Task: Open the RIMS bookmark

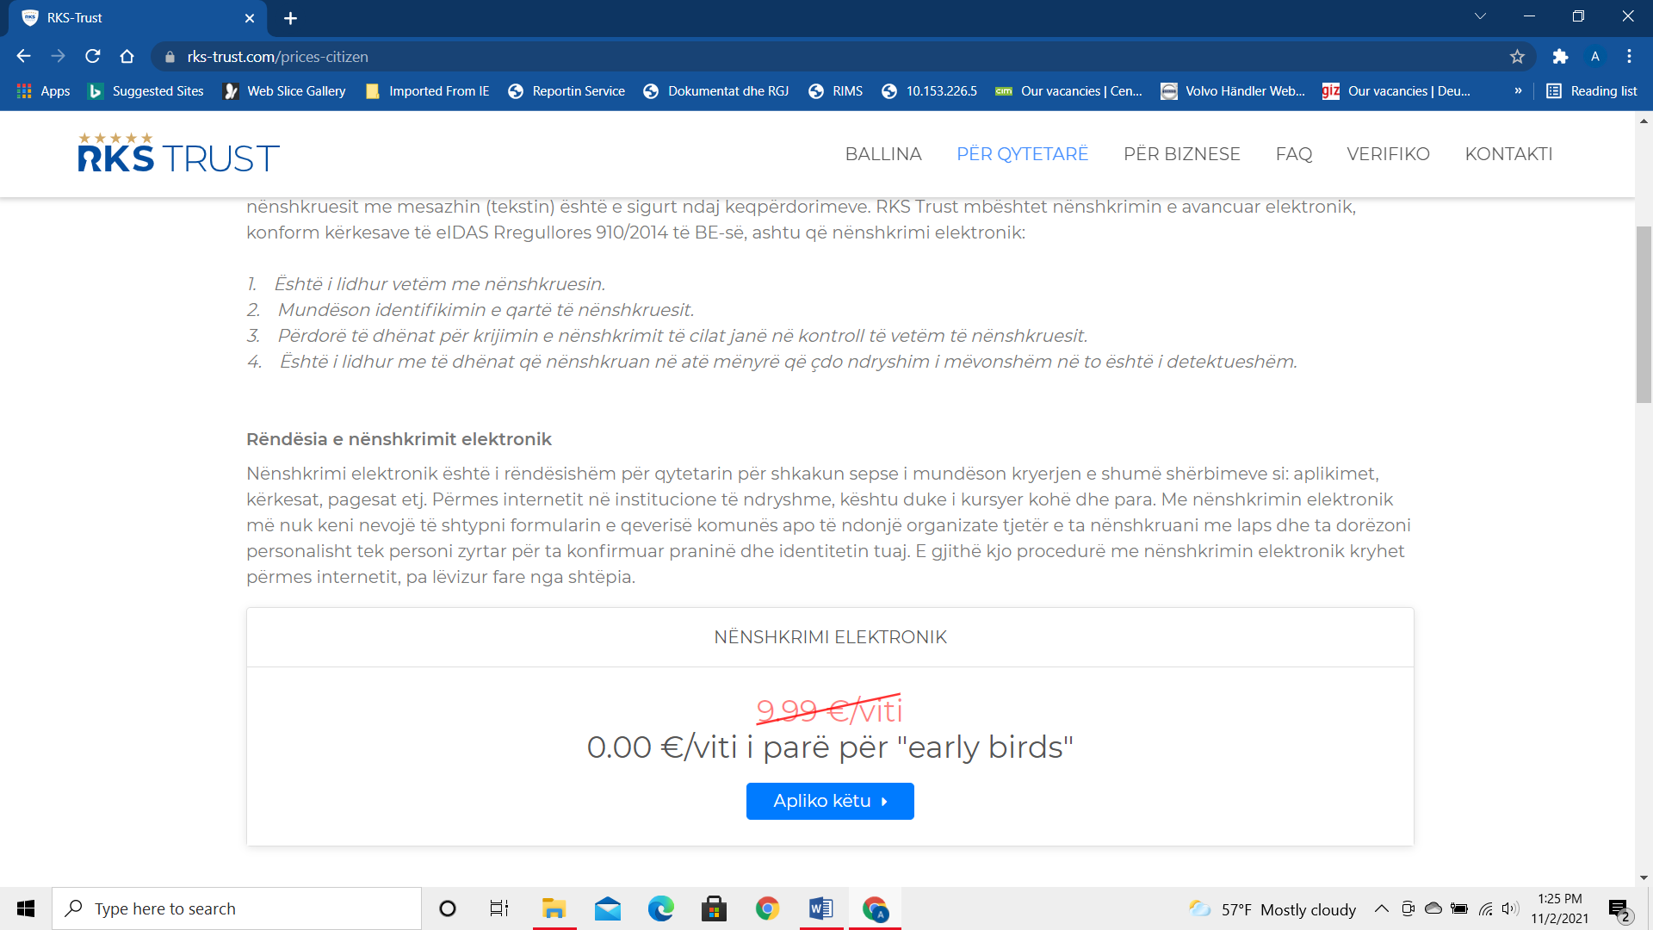Action: (x=835, y=90)
